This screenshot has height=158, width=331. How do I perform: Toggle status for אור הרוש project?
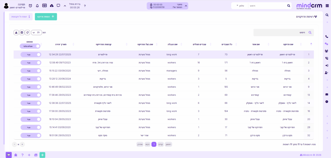31,87
